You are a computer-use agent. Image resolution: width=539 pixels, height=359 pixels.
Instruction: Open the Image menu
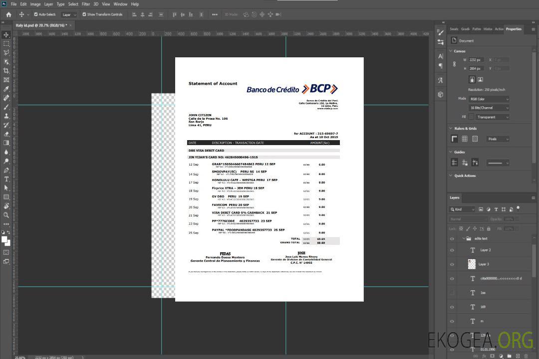pyautogui.click(x=35, y=4)
